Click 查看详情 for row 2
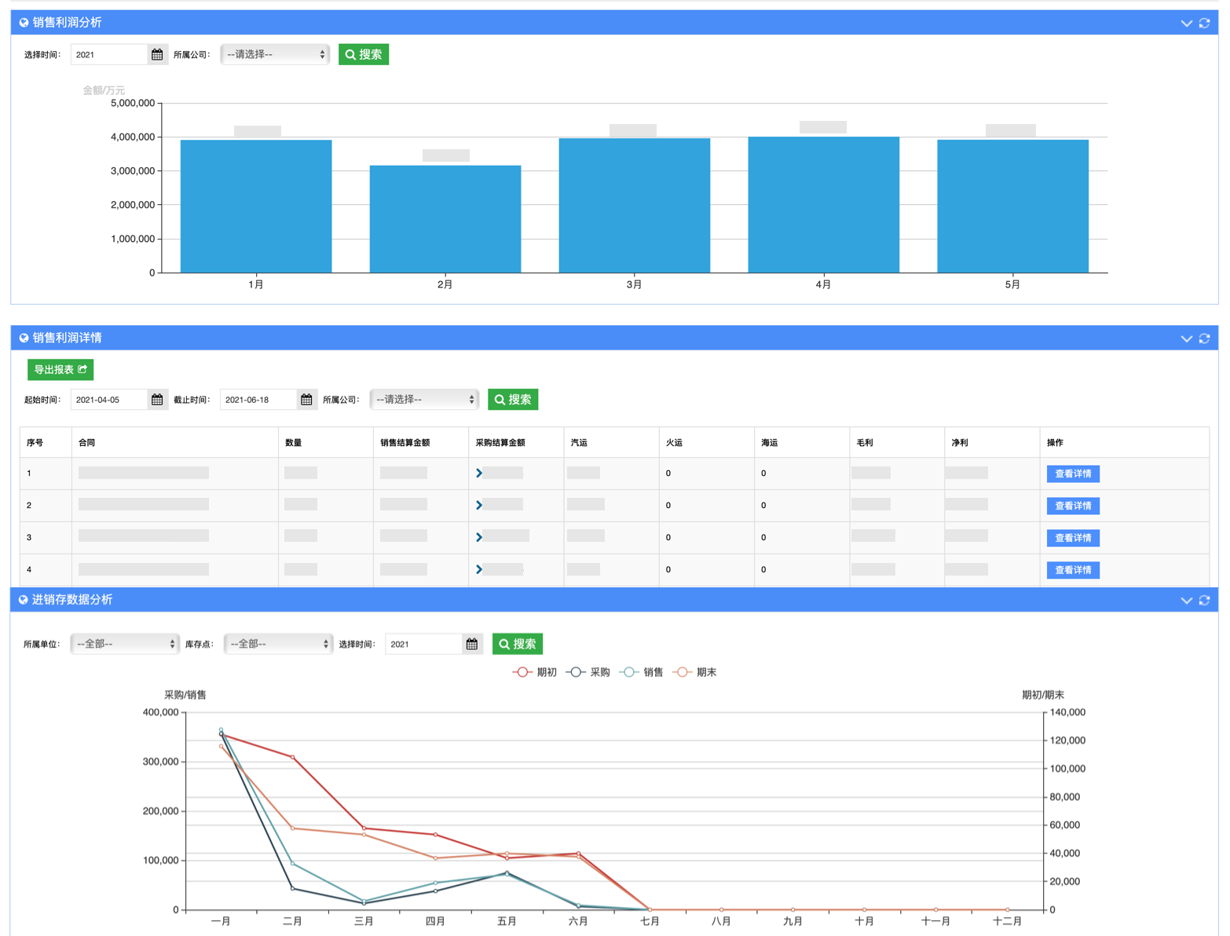This screenshot has height=936, width=1230. click(1073, 506)
